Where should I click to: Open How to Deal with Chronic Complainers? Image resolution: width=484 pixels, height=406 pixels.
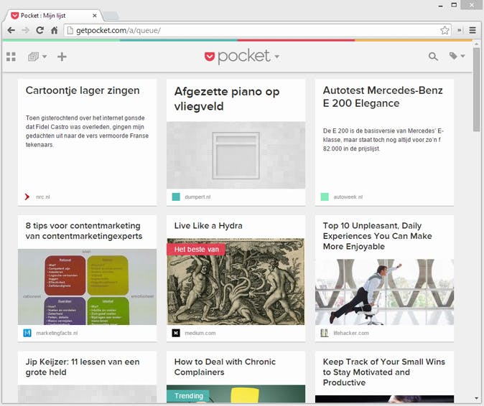tap(225, 367)
